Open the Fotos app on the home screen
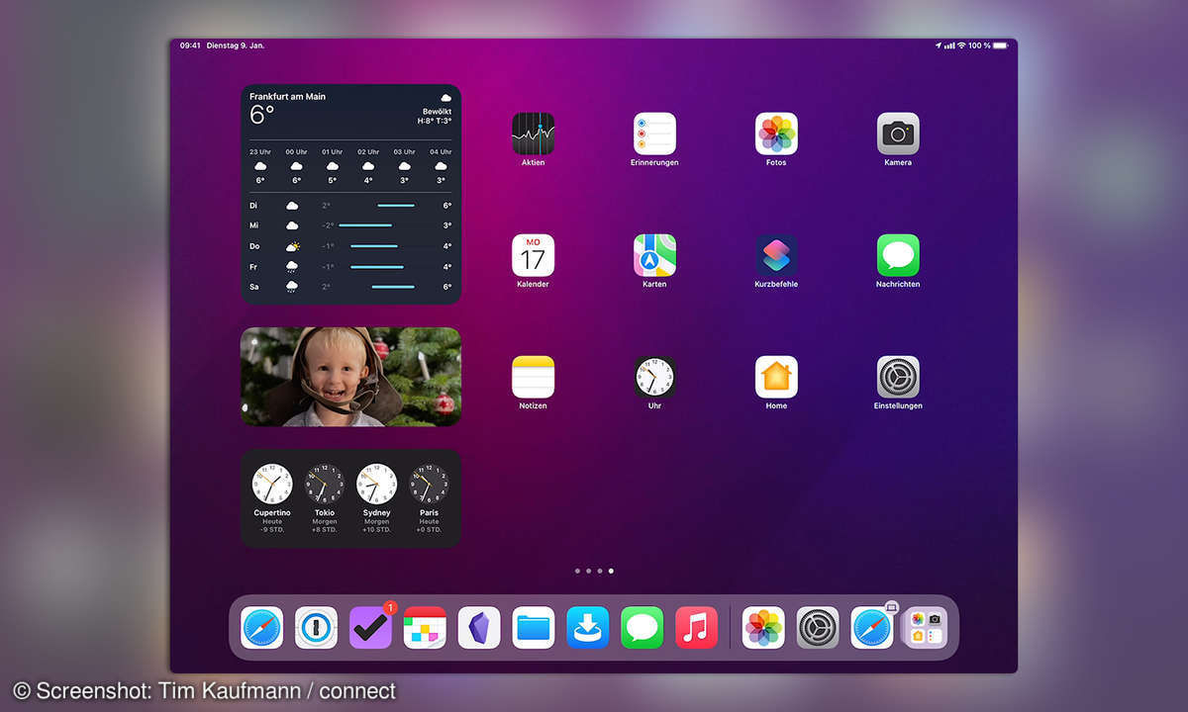1188x712 pixels. click(776, 133)
